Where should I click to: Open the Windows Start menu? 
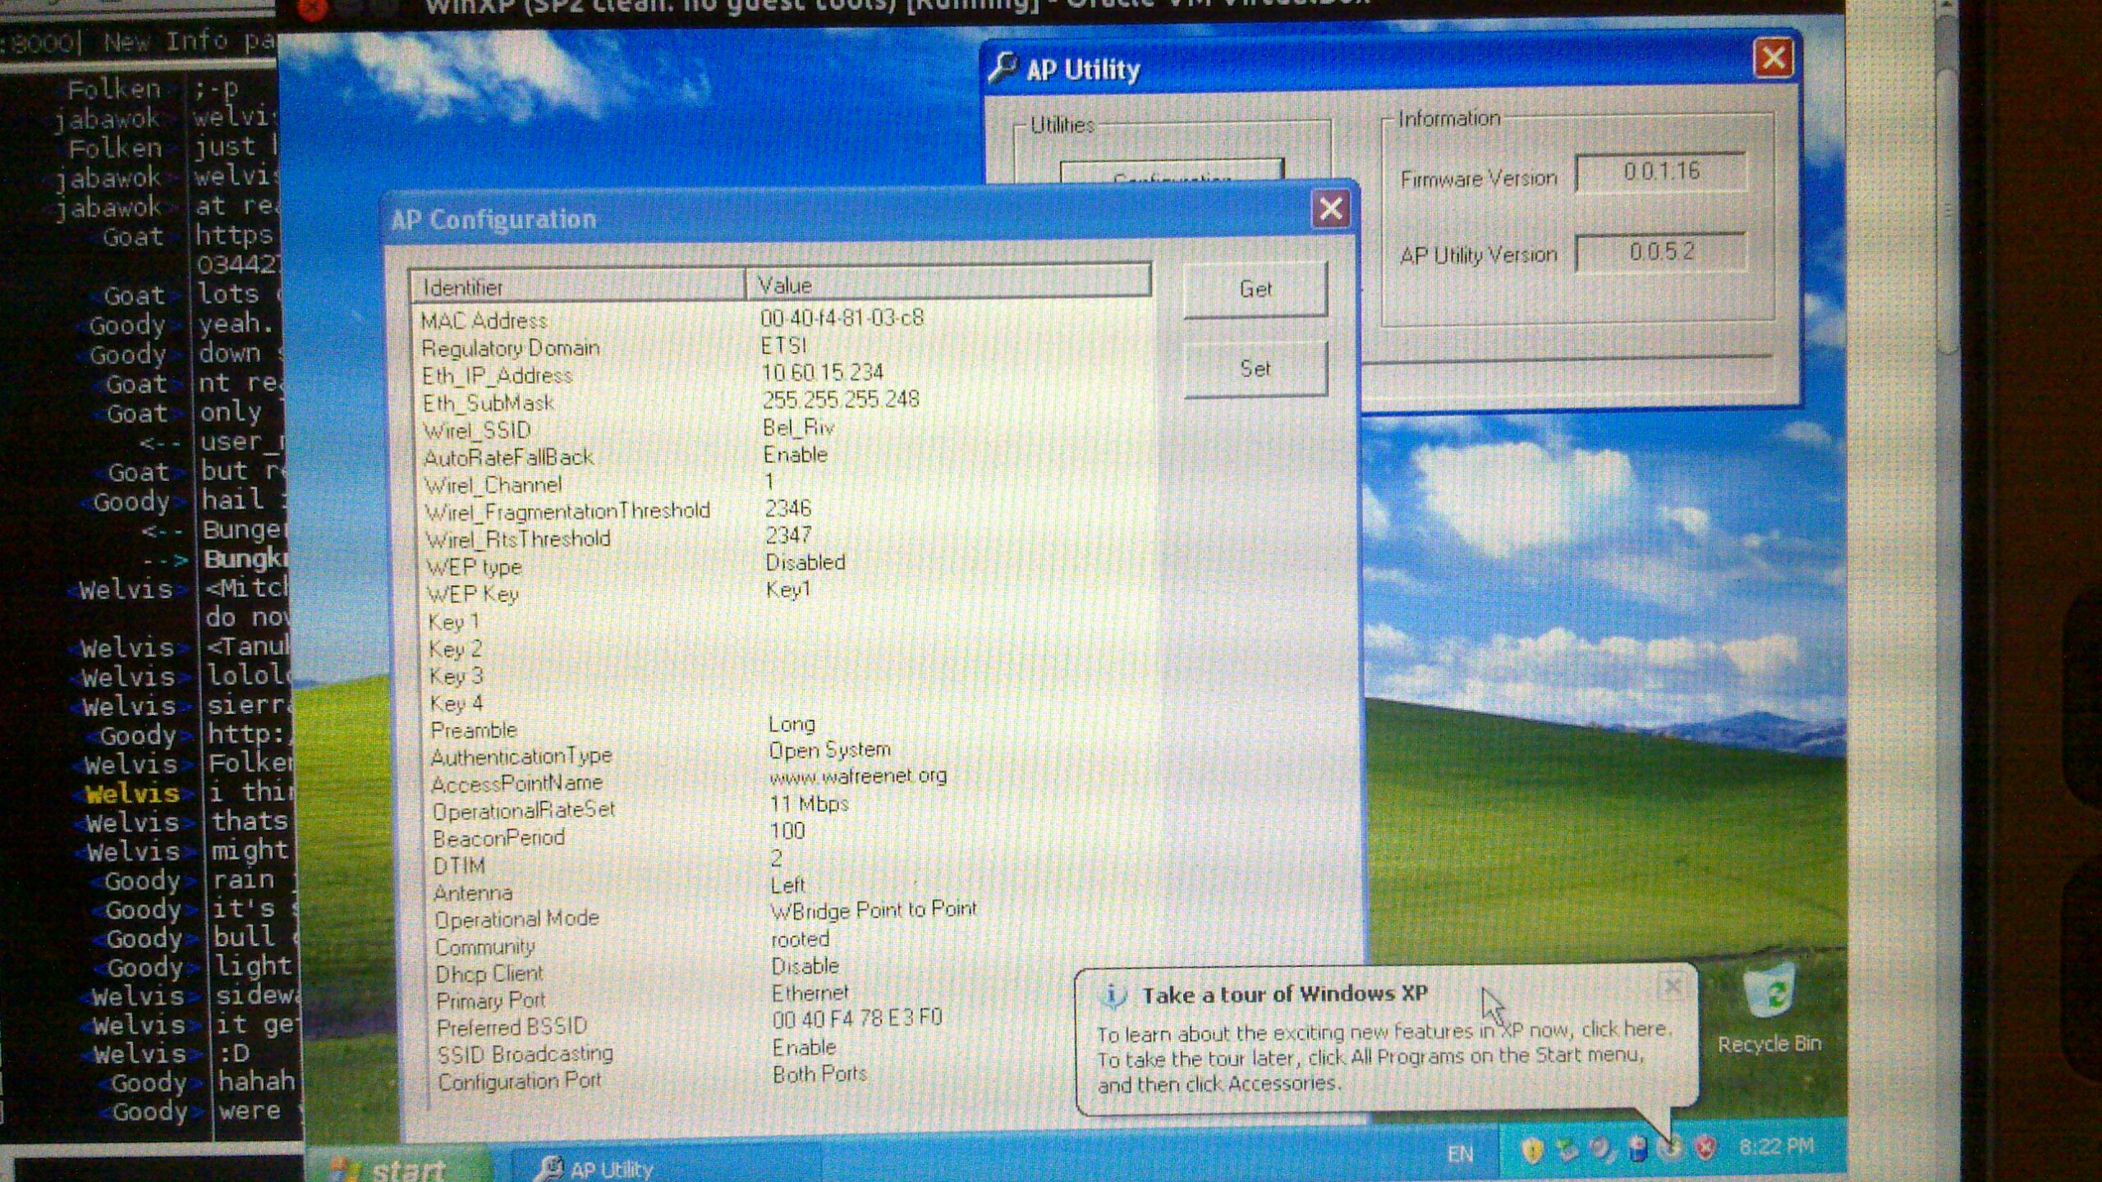pos(394,1167)
